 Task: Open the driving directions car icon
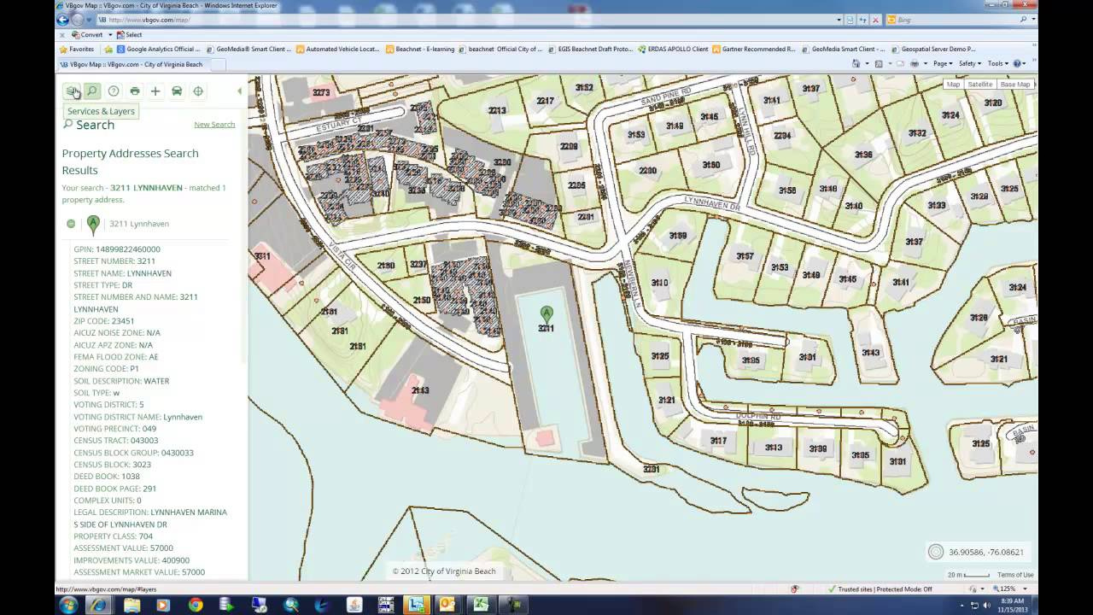(x=177, y=91)
